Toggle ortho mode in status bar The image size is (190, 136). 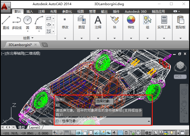click(x=72, y=133)
